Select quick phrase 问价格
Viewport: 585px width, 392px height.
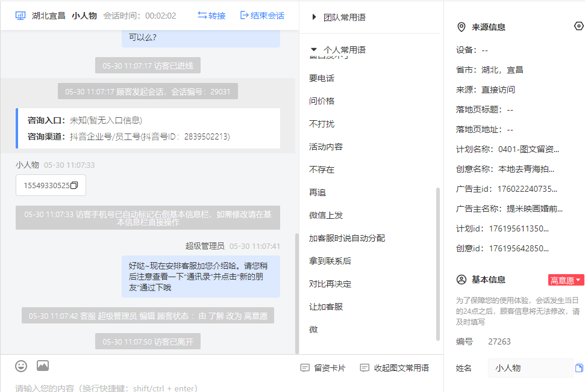click(x=322, y=101)
